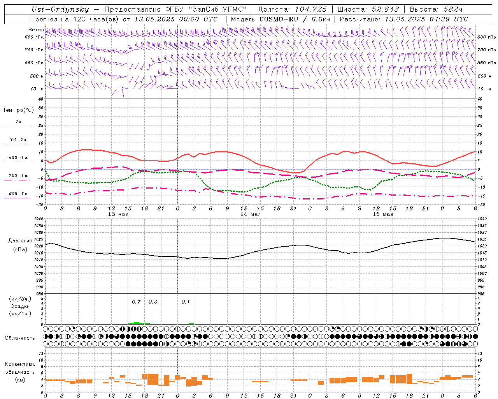The height and width of the screenshot is (399, 498).
Task: Select the 0.7 precipitation amount
Action: click(136, 302)
